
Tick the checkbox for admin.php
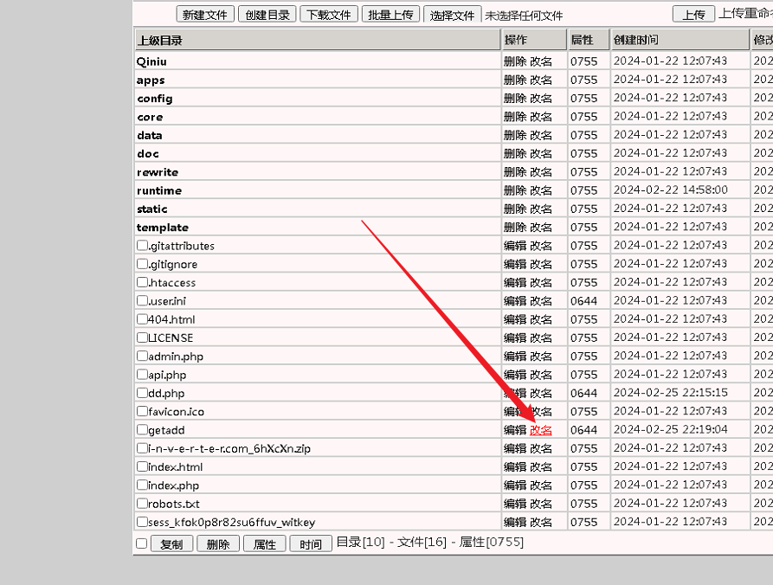click(x=143, y=356)
